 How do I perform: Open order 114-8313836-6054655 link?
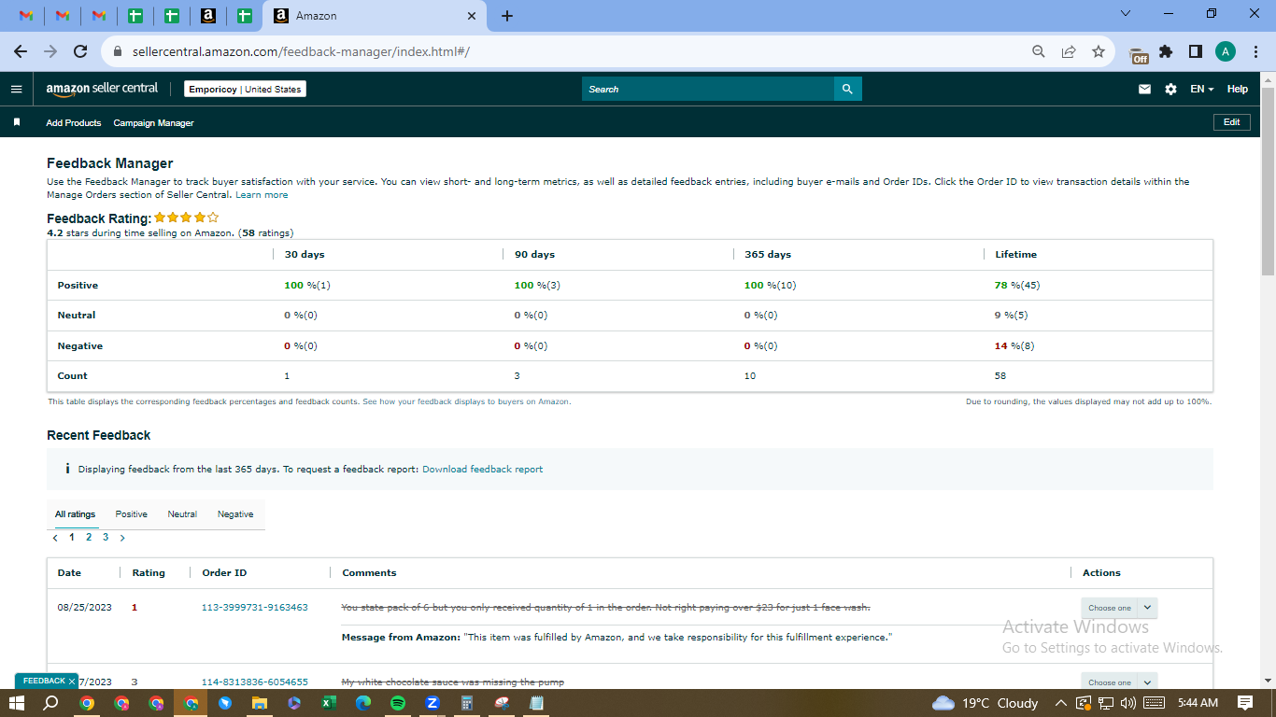254,682
